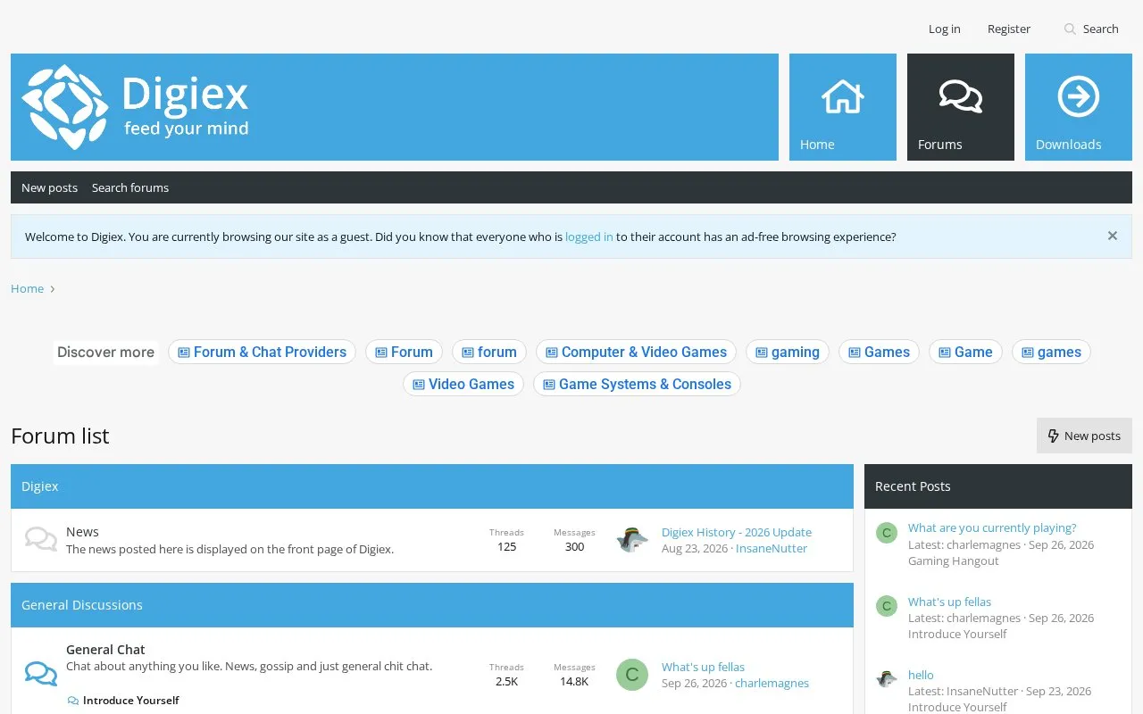The width and height of the screenshot is (1143, 714).
Task: Open the General Chat forum title
Action: tap(105, 650)
